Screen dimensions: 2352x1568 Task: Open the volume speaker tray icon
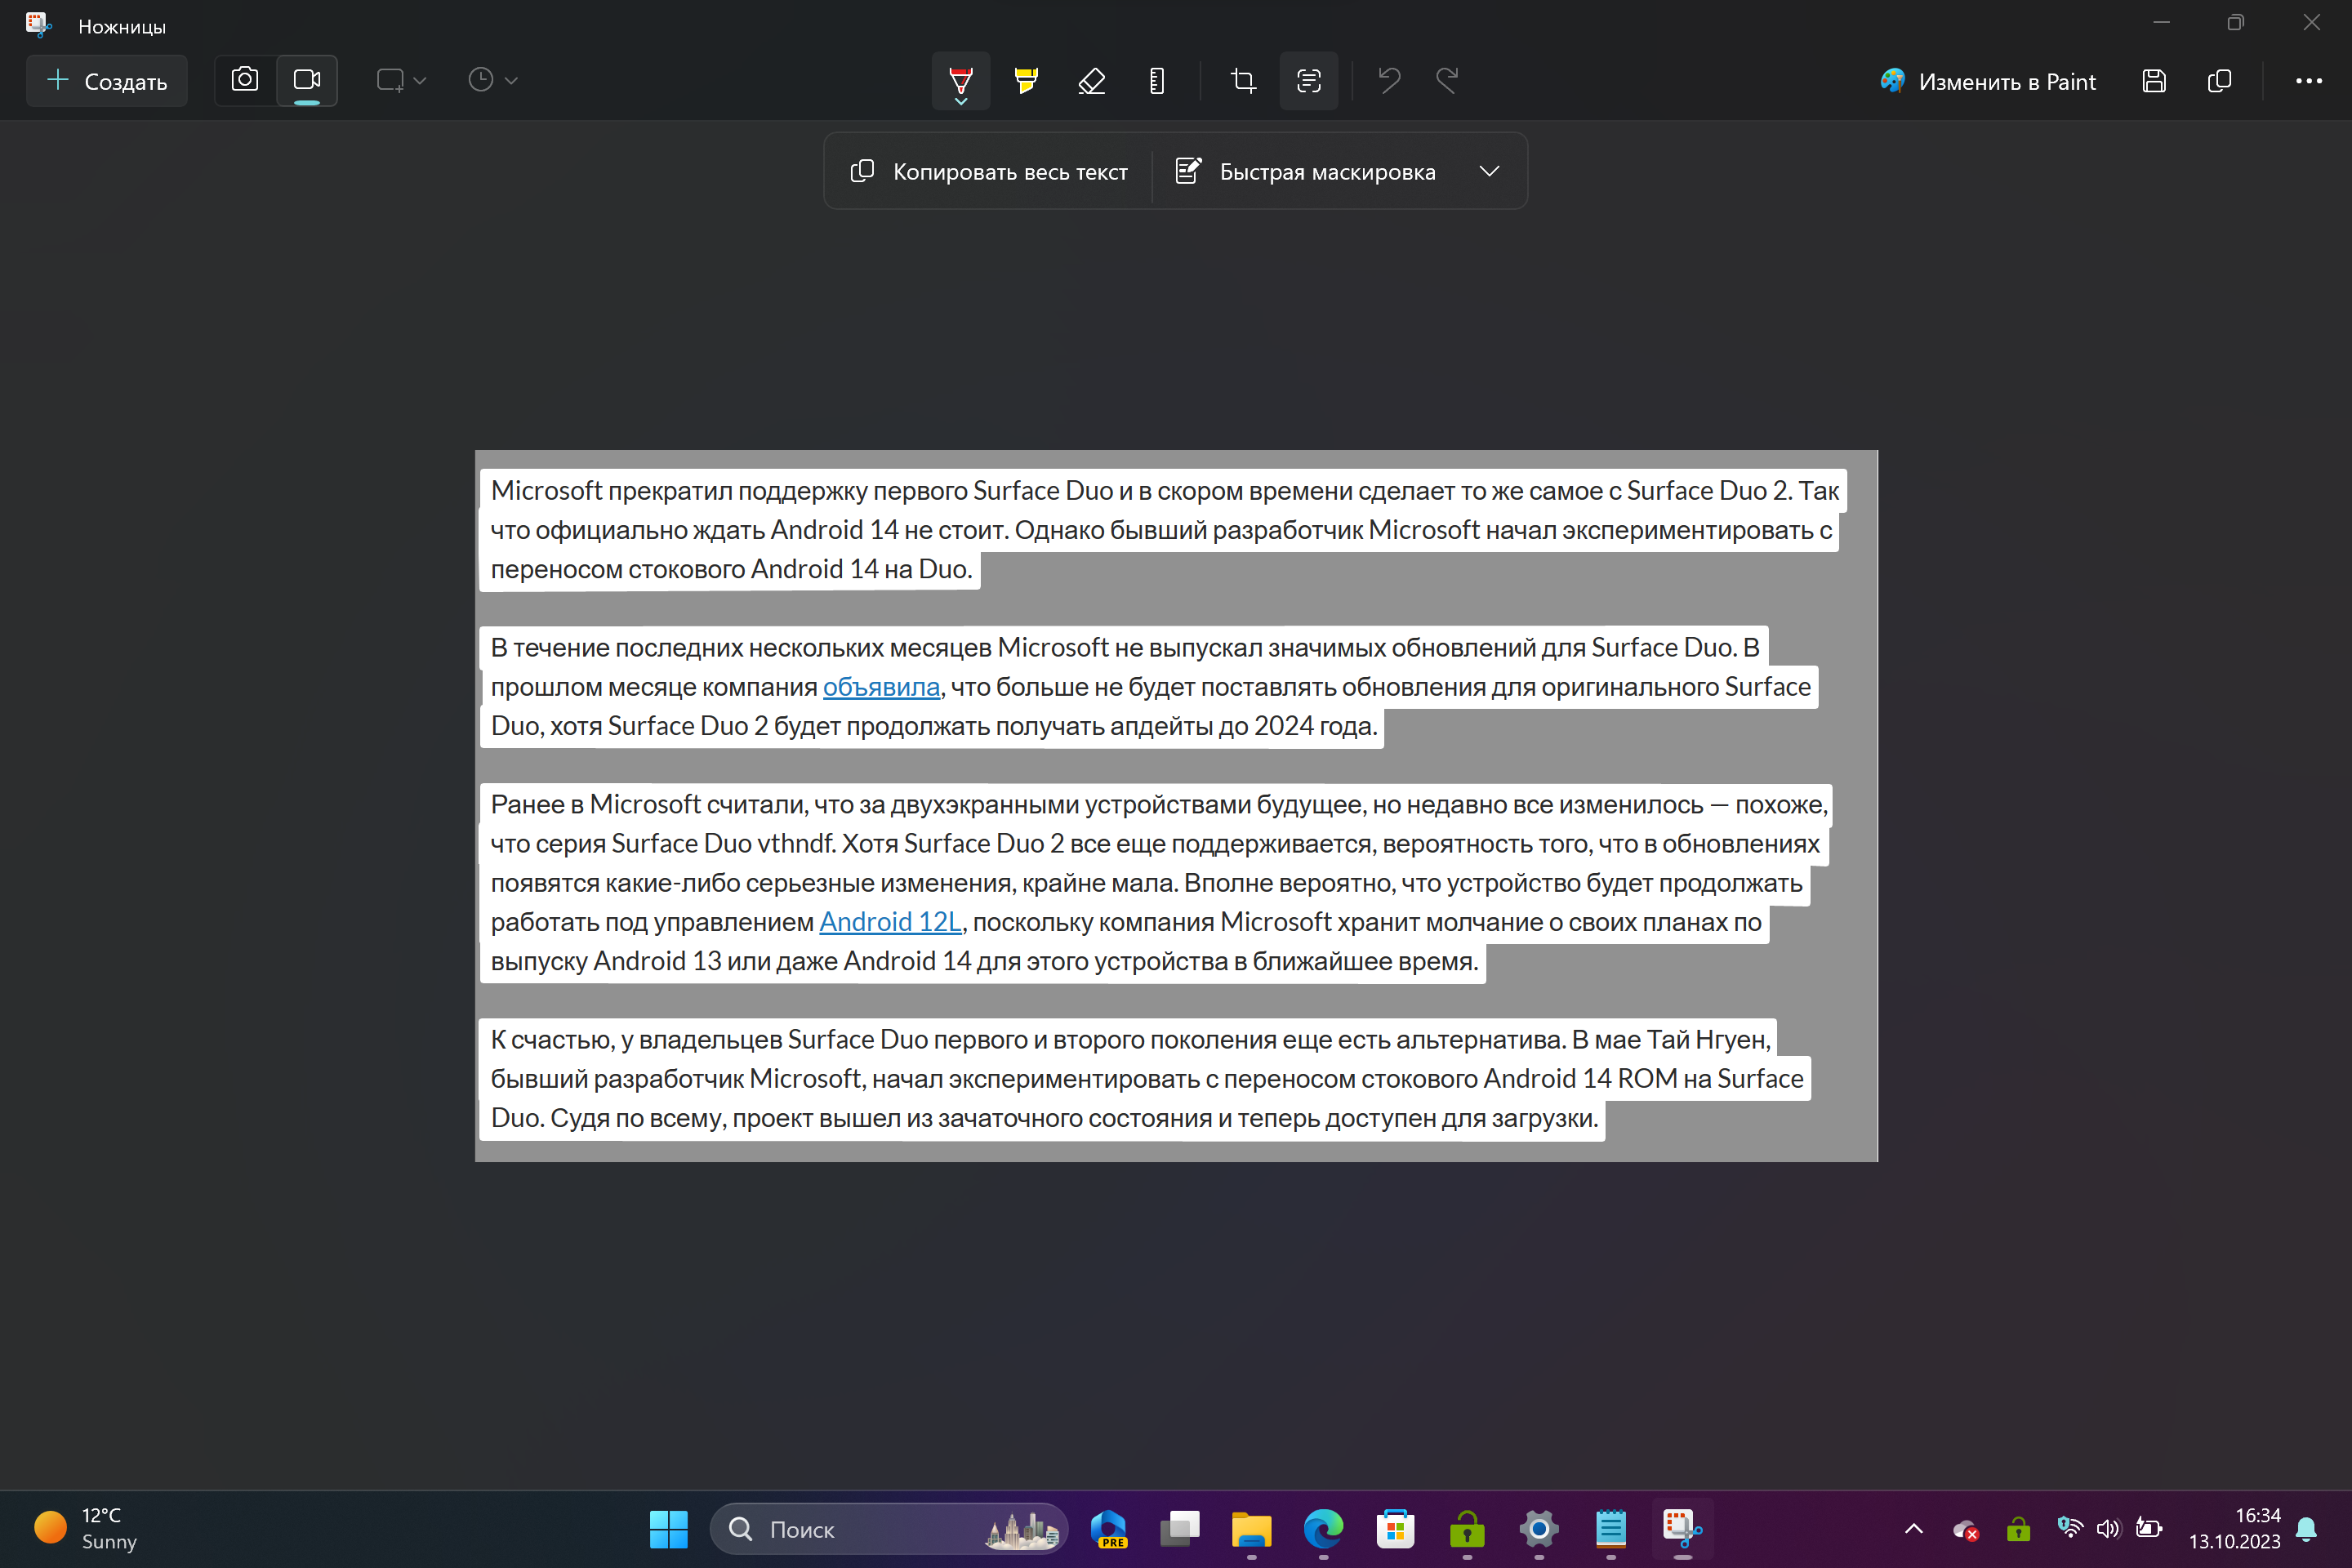tap(2108, 1528)
